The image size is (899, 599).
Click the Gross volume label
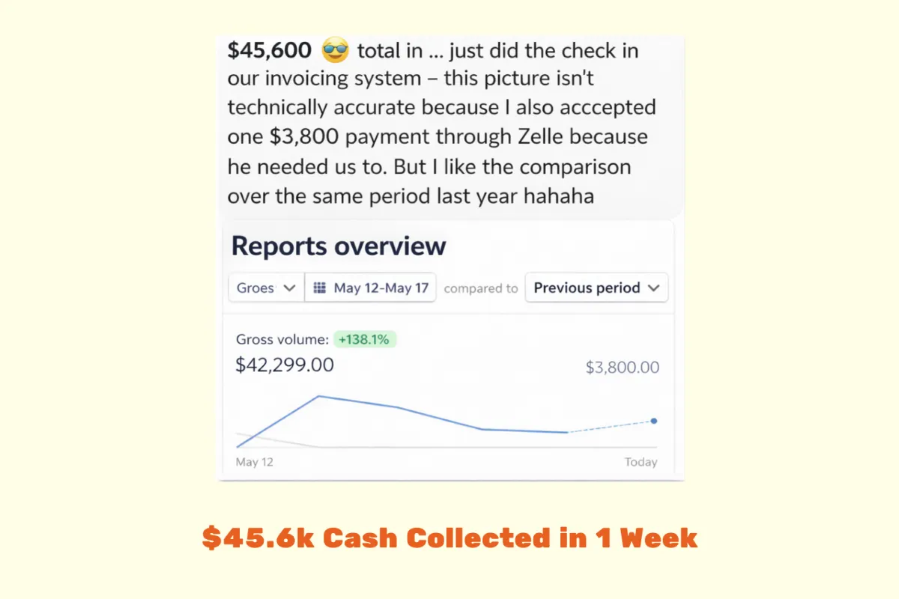(x=282, y=340)
